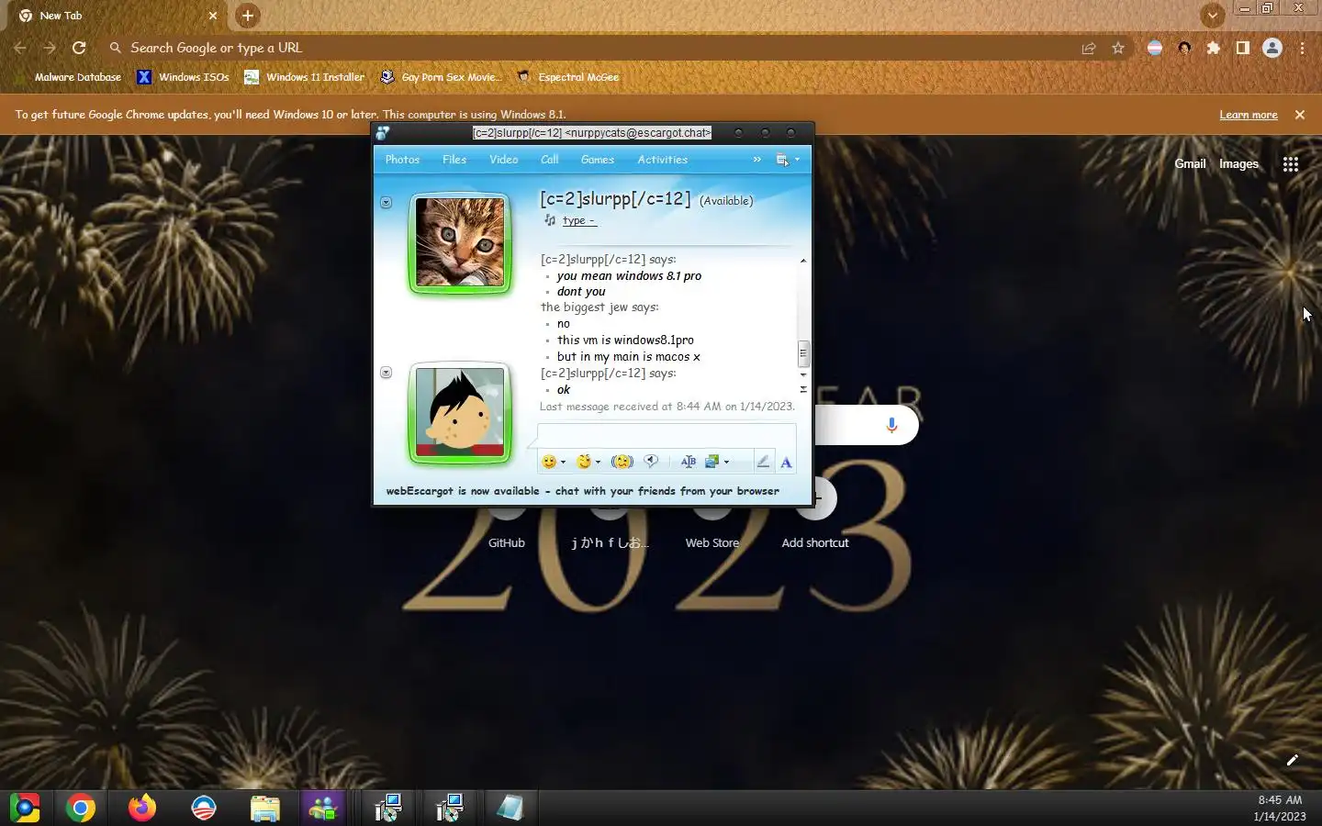Image resolution: width=1322 pixels, height=826 pixels.
Task: Click the Chrome share page icon
Action: pos(1089,48)
